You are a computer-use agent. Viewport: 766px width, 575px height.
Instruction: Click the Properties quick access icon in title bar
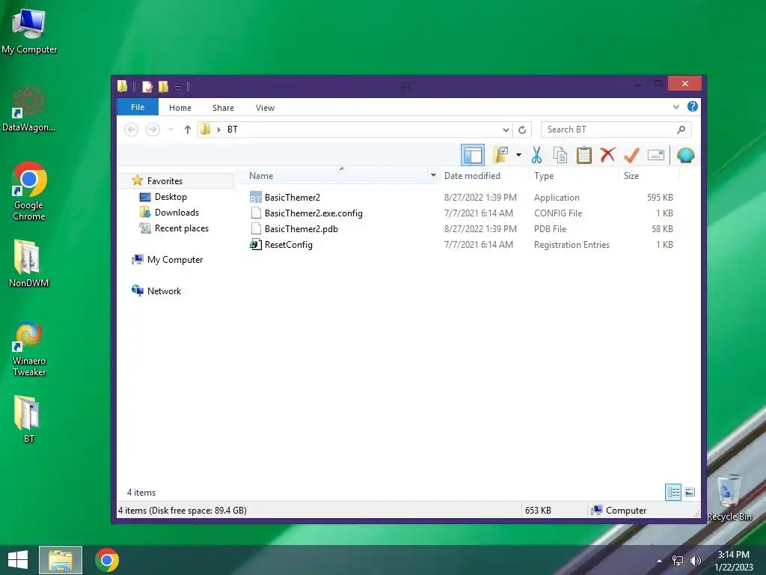(147, 87)
